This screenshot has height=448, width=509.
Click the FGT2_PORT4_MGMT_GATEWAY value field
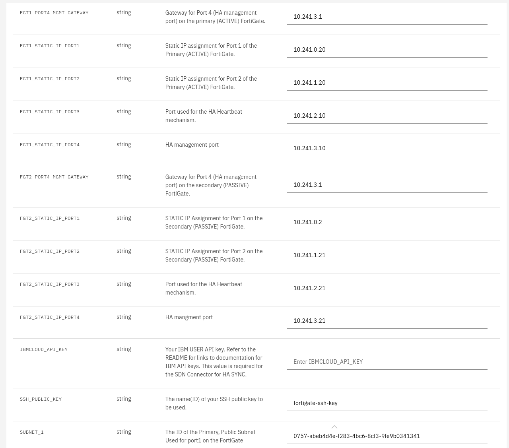click(387, 185)
